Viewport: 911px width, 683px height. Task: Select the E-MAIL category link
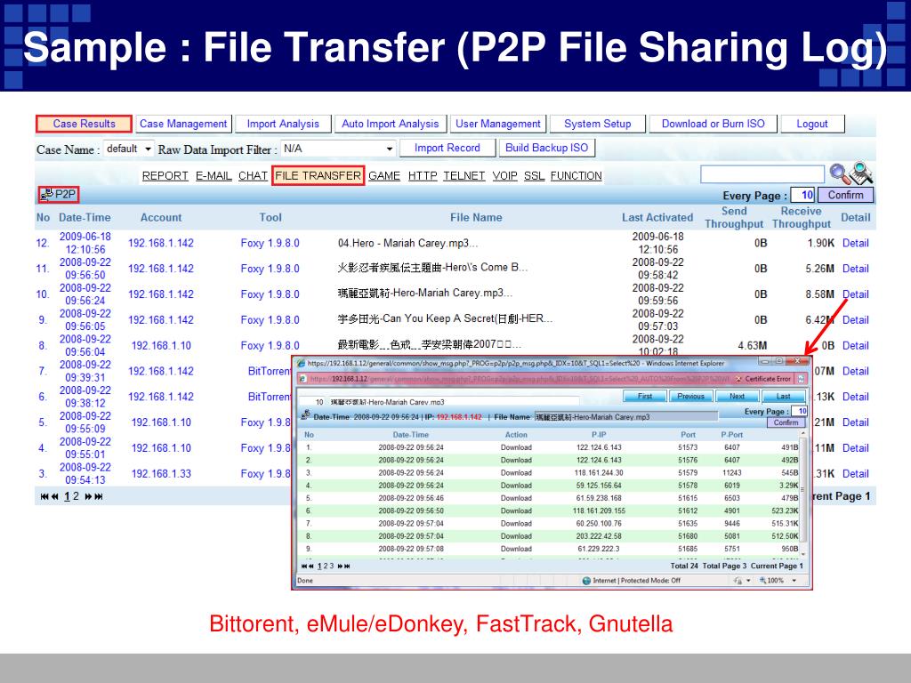(x=214, y=175)
